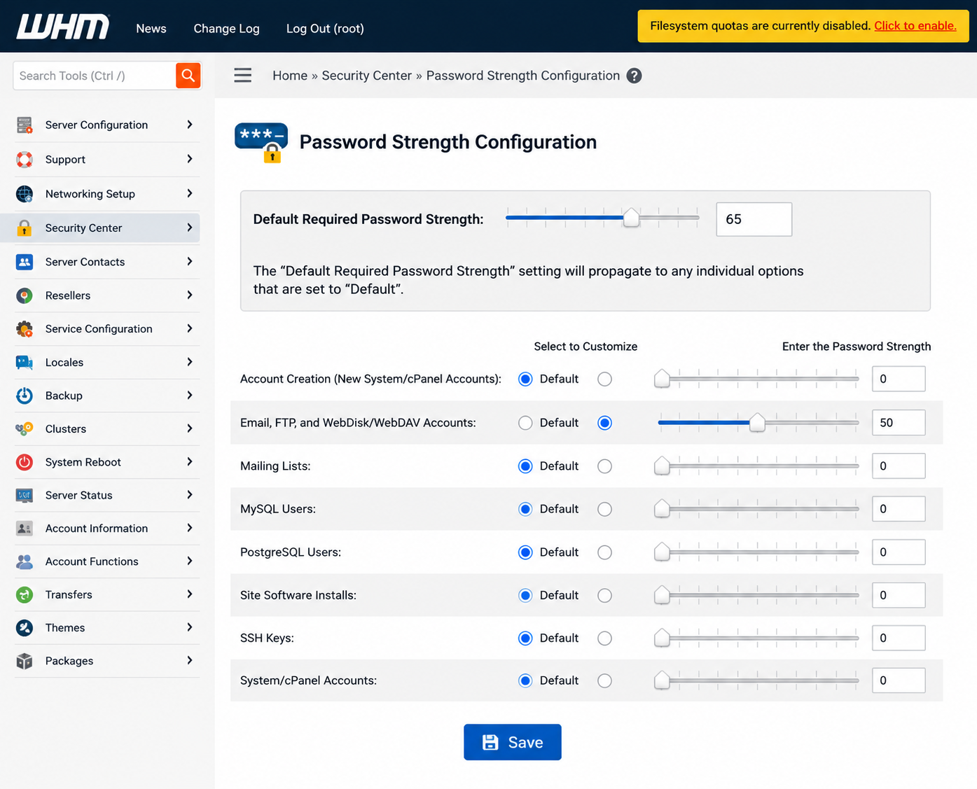Click the Resellers icon
The image size is (977, 789).
pyautogui.click(x=25, y=295)
